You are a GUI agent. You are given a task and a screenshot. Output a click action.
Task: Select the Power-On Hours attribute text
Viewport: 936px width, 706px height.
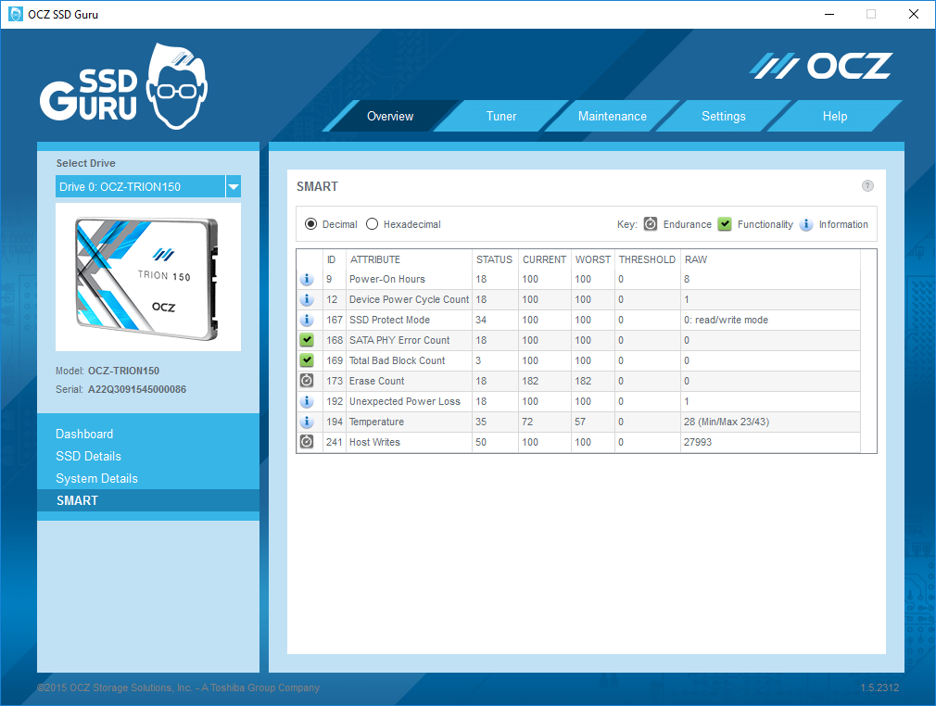coord(386,279)
